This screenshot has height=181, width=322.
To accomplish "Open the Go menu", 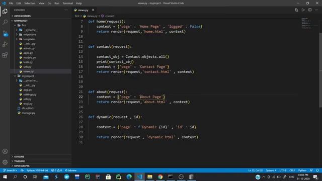I will [x=49, y=4].
